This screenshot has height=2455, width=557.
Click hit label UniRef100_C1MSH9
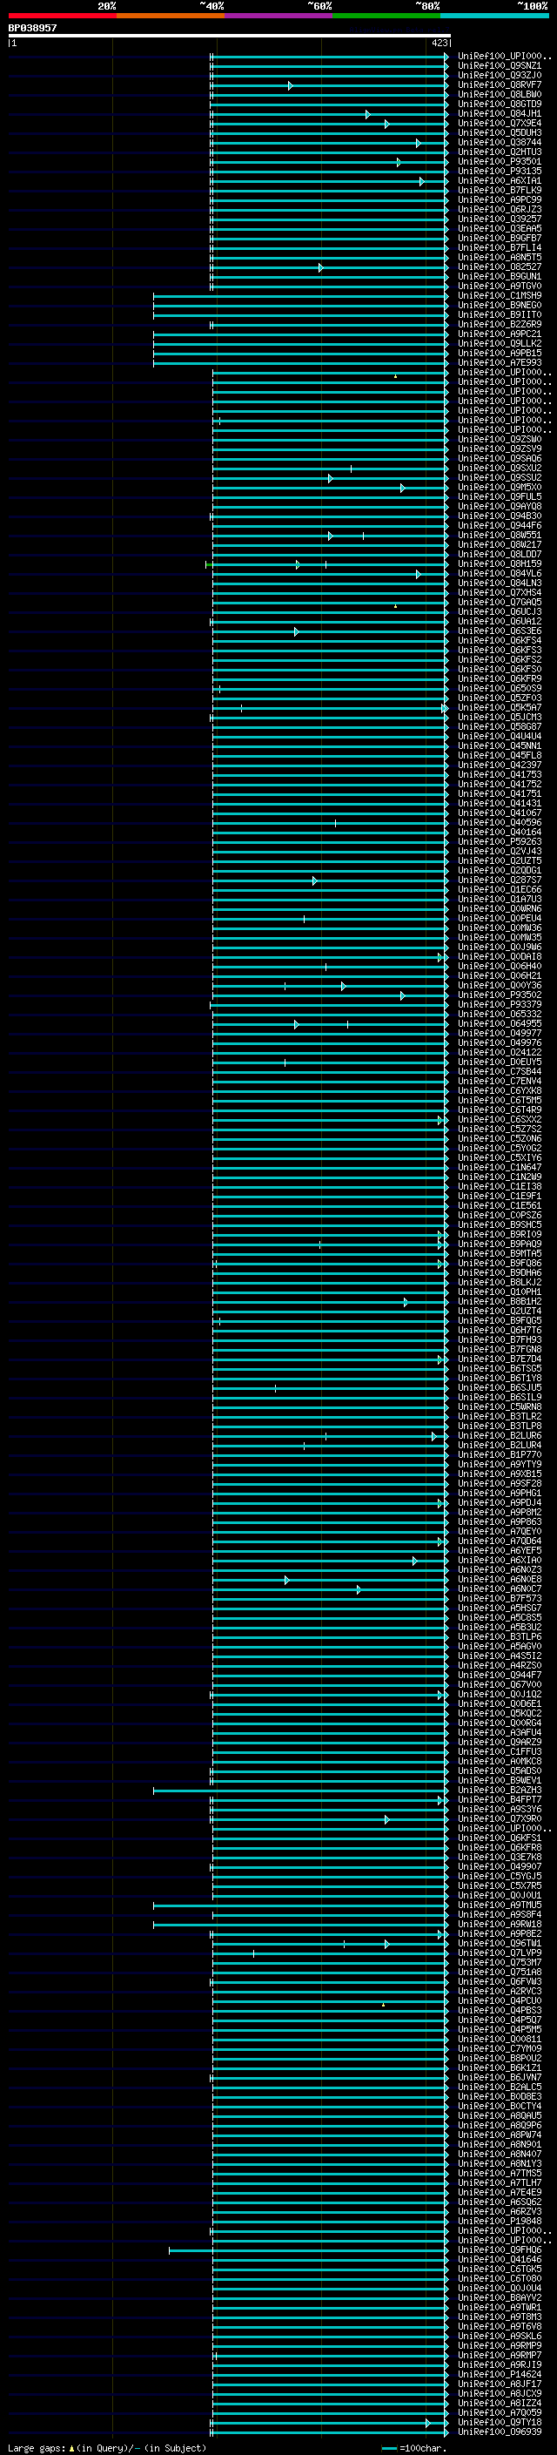point(500,295)
